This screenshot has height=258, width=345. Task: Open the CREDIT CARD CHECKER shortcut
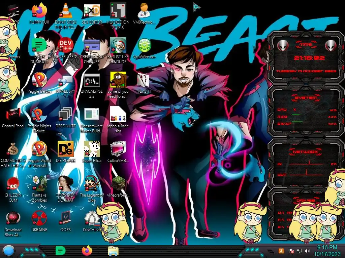click(92, 45)
